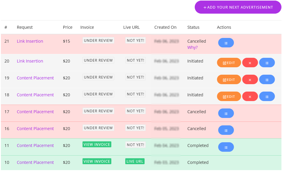View the actions icon for cancelled request 17

click(226, 113)
